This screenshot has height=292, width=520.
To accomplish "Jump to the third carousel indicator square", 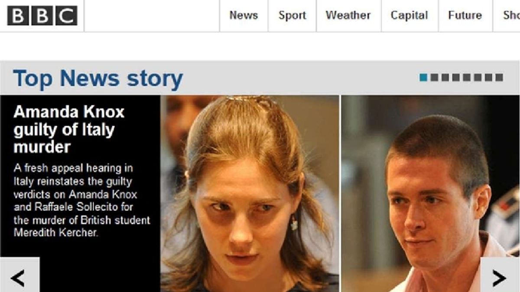I will (x=445, y=77).
